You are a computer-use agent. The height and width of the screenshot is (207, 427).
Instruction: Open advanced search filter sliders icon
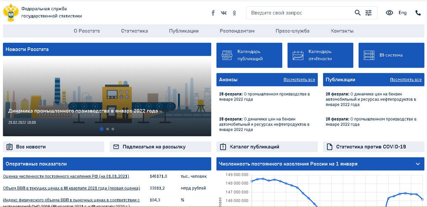[368, 13]
